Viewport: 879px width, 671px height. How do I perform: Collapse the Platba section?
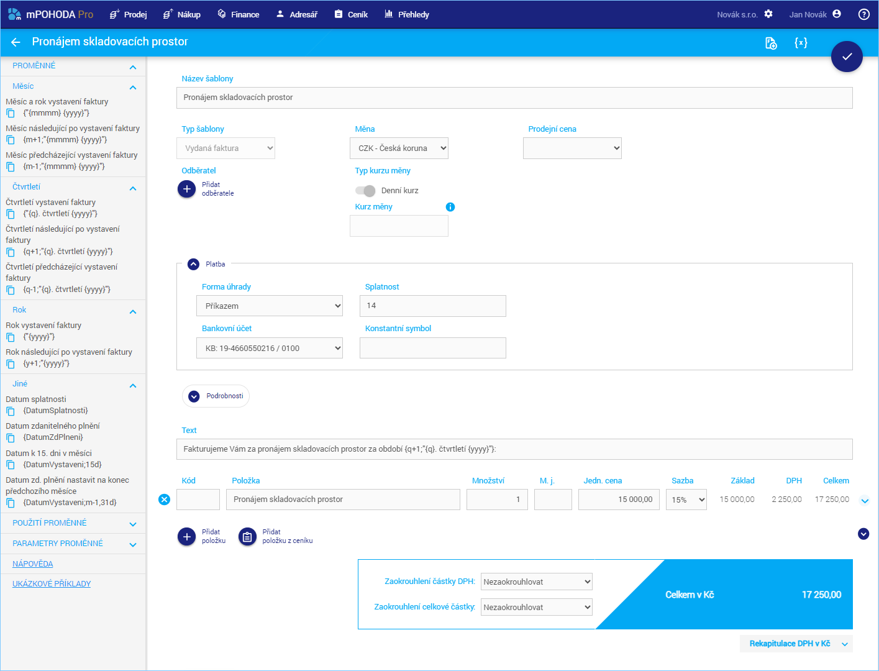194,264
